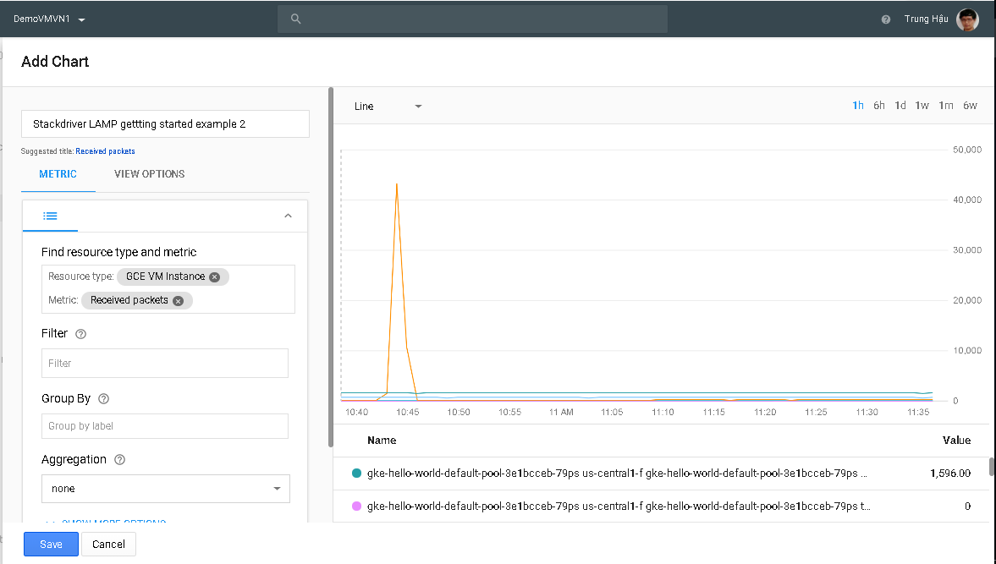
Task: Click the Group By help icon
Action: [104, 399]
